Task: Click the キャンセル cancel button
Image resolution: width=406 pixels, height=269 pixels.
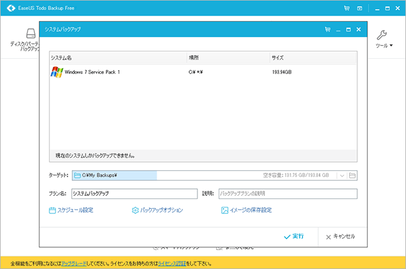Action: pyautogui.click(x=340, y=236)
